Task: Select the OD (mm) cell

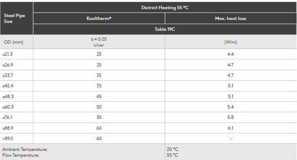Action: pos(17,42)
